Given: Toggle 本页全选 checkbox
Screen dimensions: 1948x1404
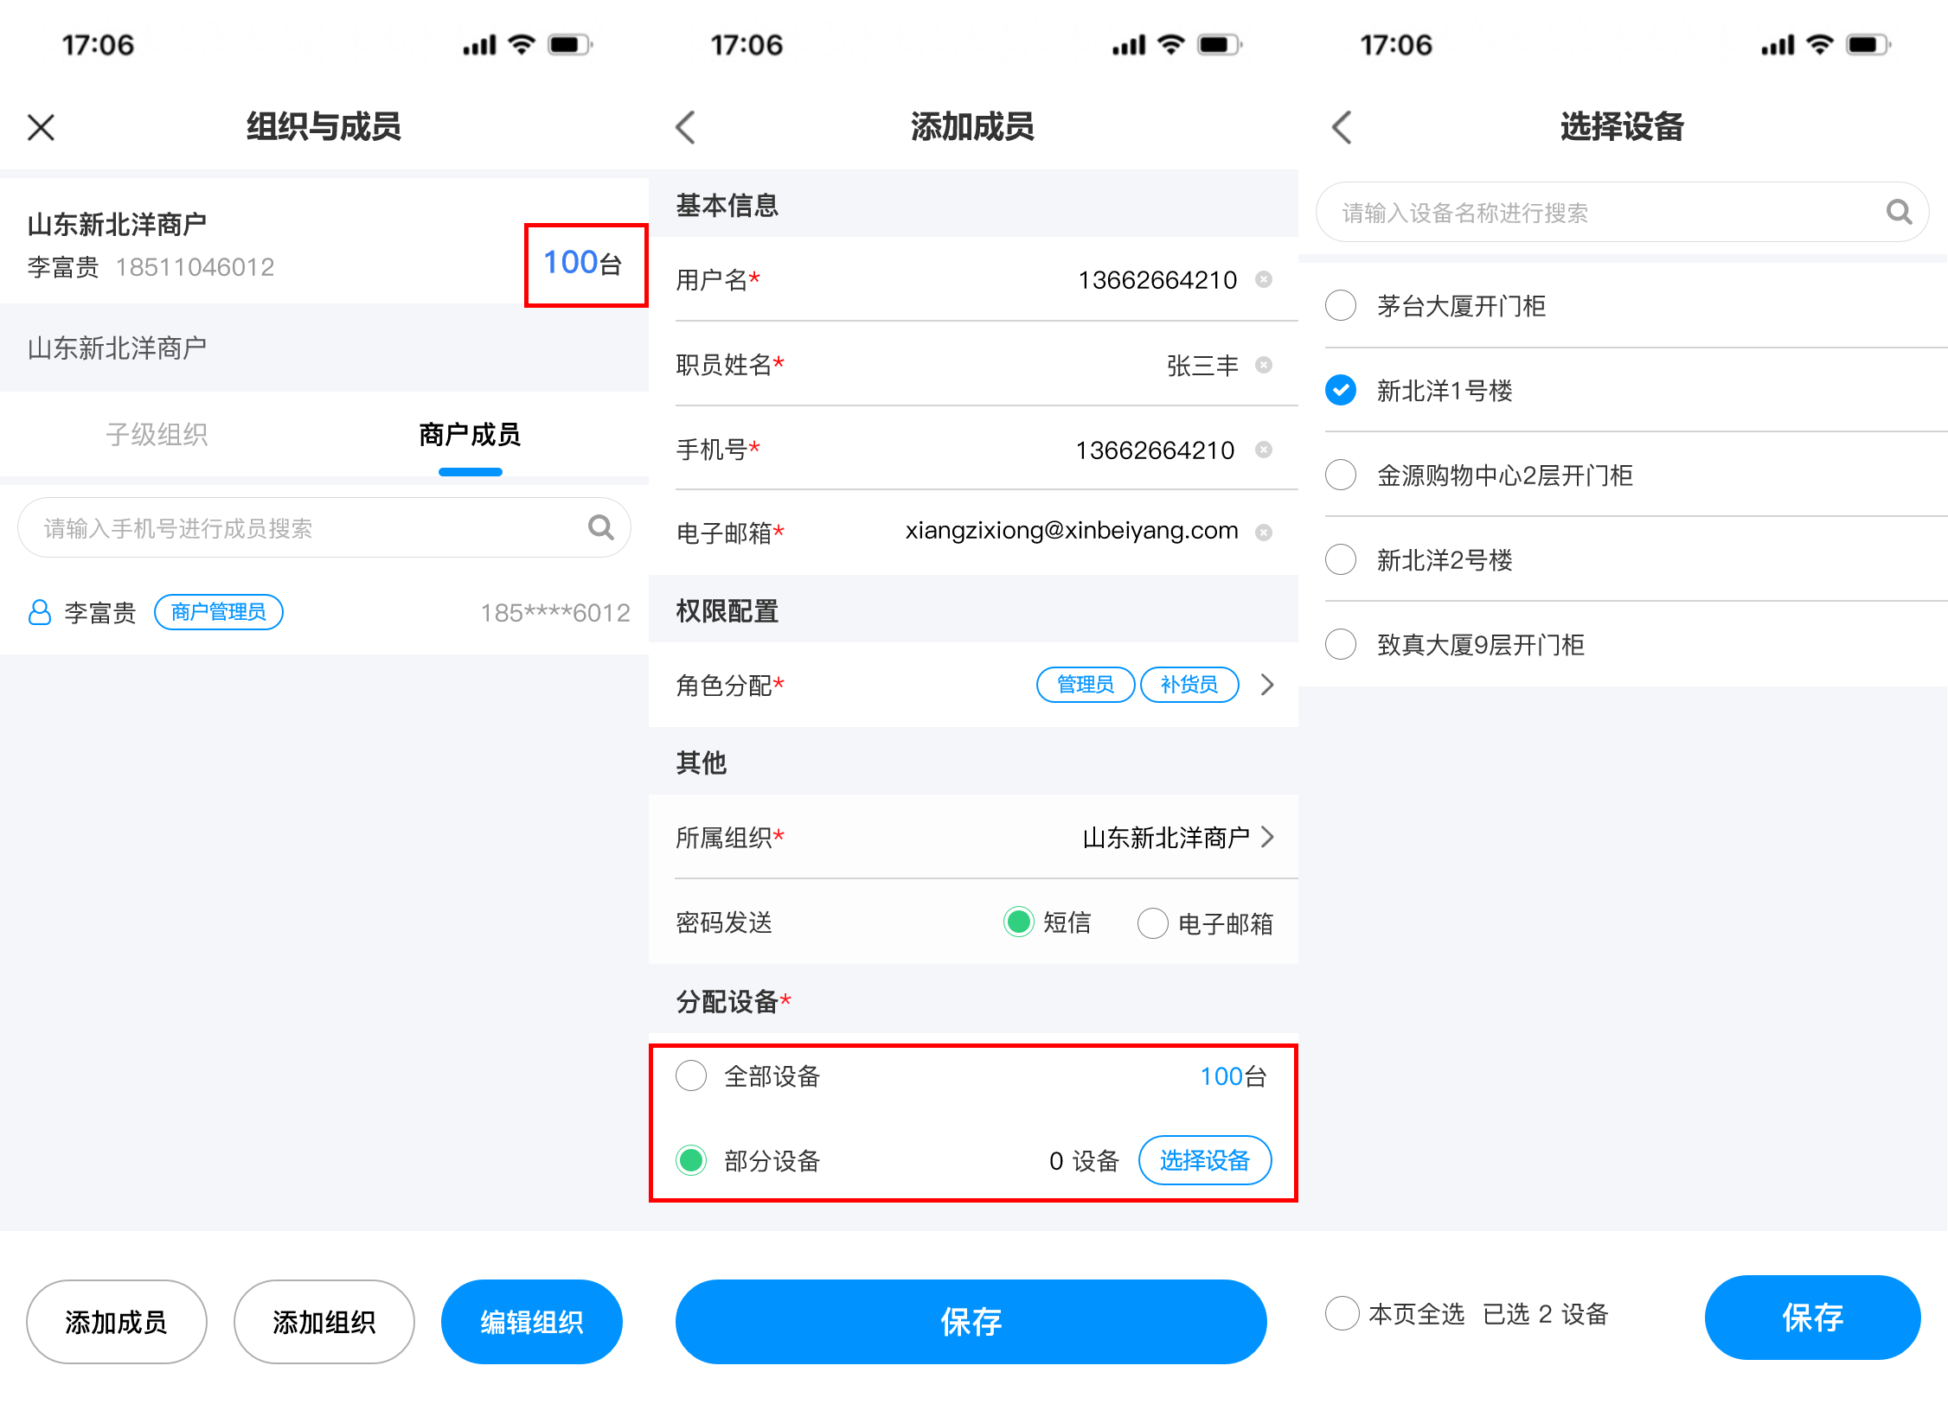Looking at the screenshot, I should (x=1341, y=1313).
